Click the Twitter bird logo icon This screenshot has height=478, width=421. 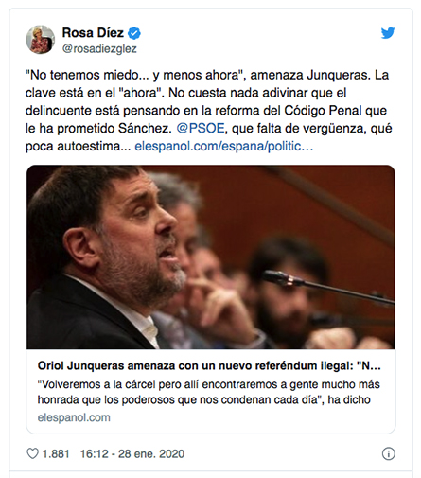pyautogui.click(x=388, y=33)
